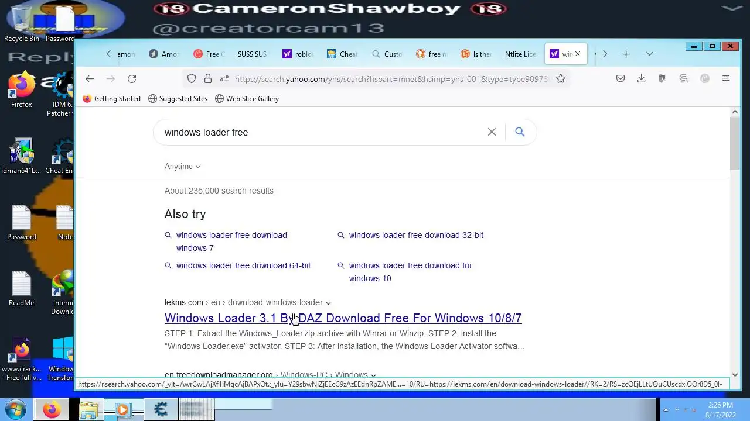Screen dimensions: 750x421
Task: Clear the search query text
Action: pyautogui.click(x=492, y=132)
